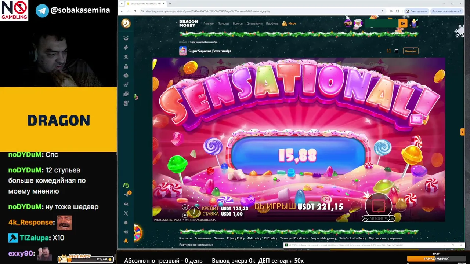Open the slot game menu hamburger icon
Image resolution: width=470 pixels, height=264 pixels.
pyautogui.click(x=185, y=206)
